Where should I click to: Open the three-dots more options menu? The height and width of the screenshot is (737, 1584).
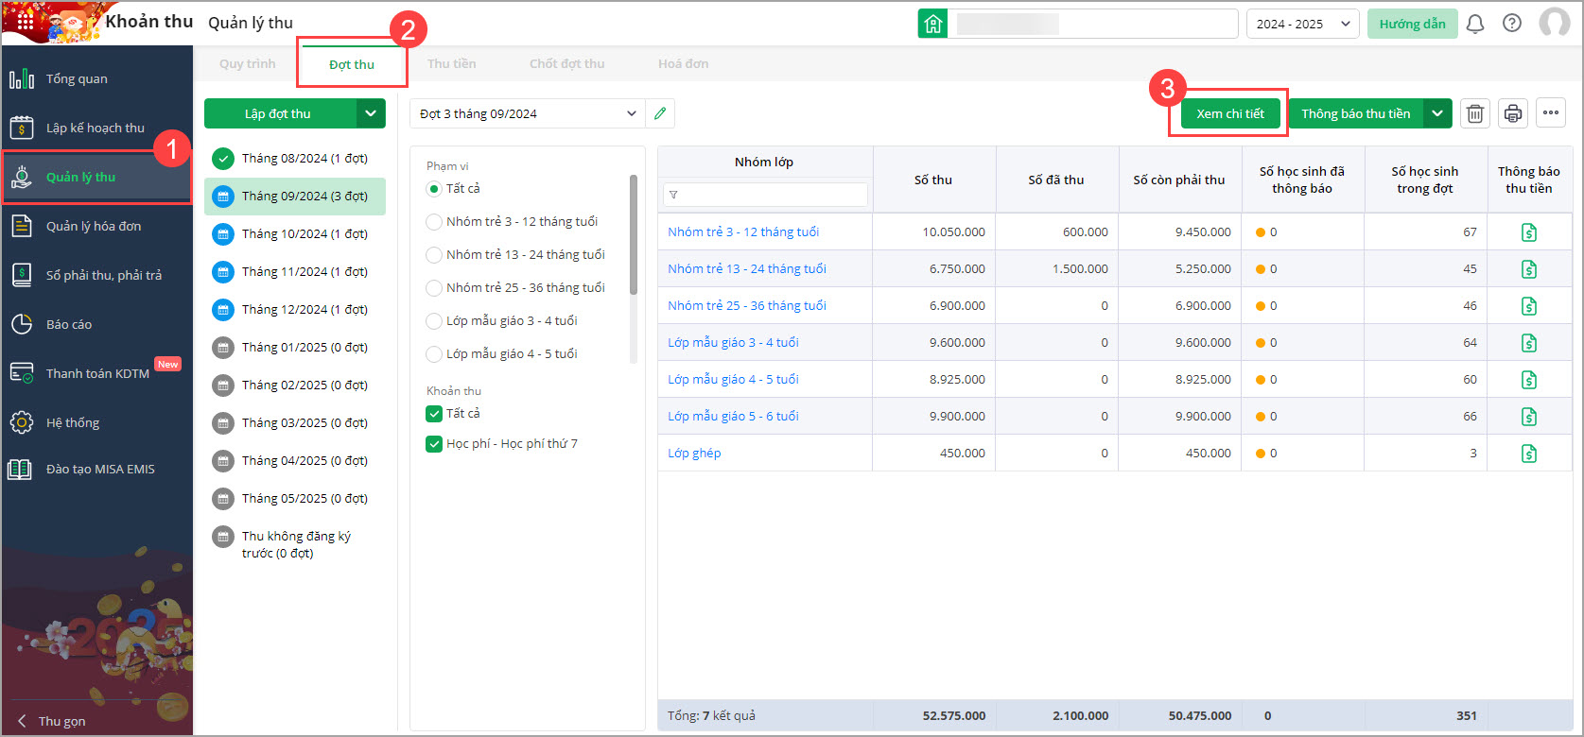point(1551,113)
